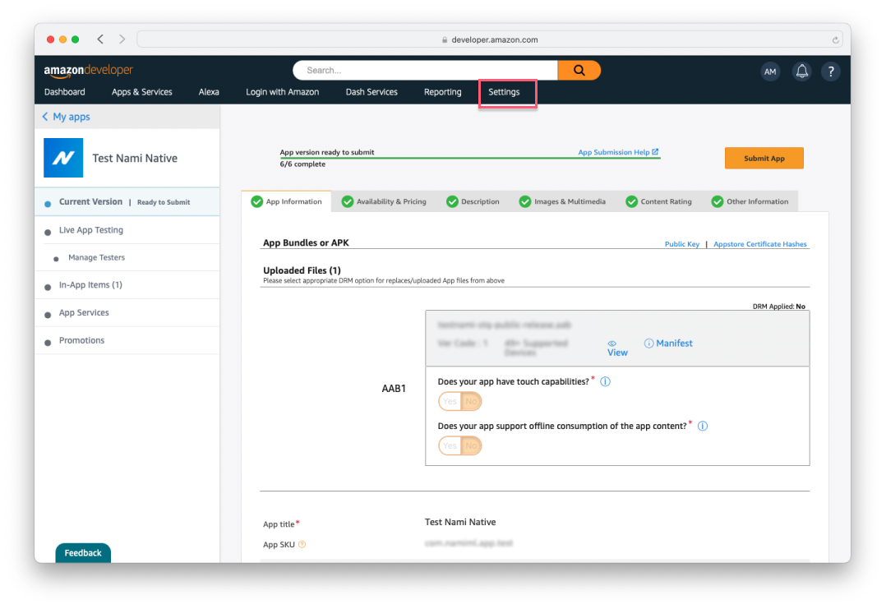Open App Submission Help link
The width and height of the screenshot is (886, 609).
pos(617,152)
